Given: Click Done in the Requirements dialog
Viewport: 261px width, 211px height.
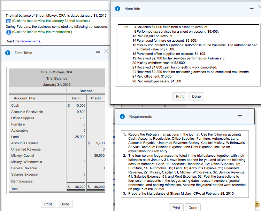Looking at the screenshot, I should [x=193, y=208].
